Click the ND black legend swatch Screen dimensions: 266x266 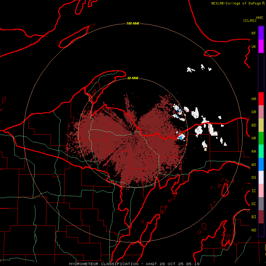point(261,230)
